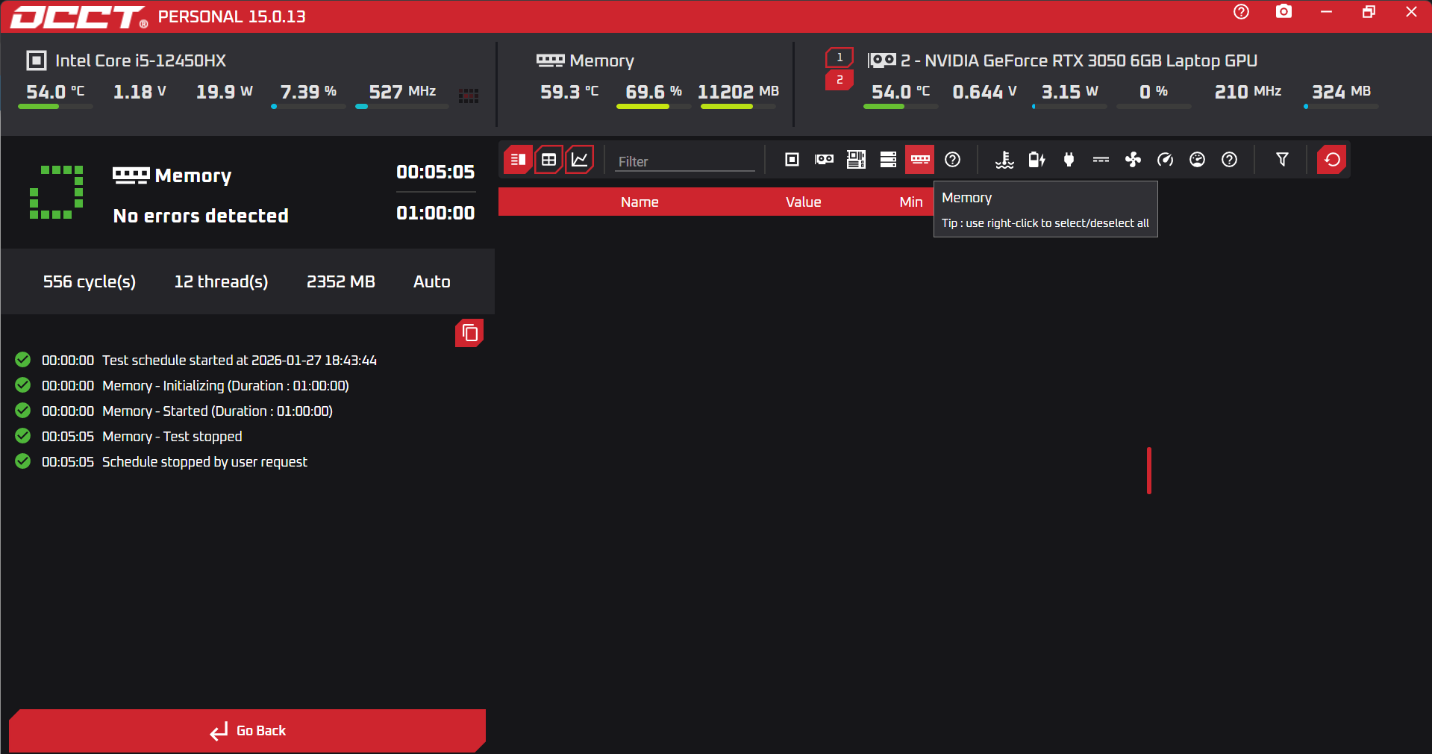Click the GPU power 3.15 W reading
Viewport: 1432px width, 754px height.
[x=1069, y=92]
